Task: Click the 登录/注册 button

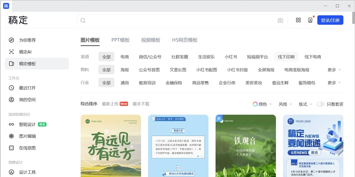Action: 330,20
